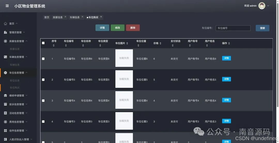This screenshot has width=279, height=143.
Task: Sort by 价格 column arrows
Action: 160,43
